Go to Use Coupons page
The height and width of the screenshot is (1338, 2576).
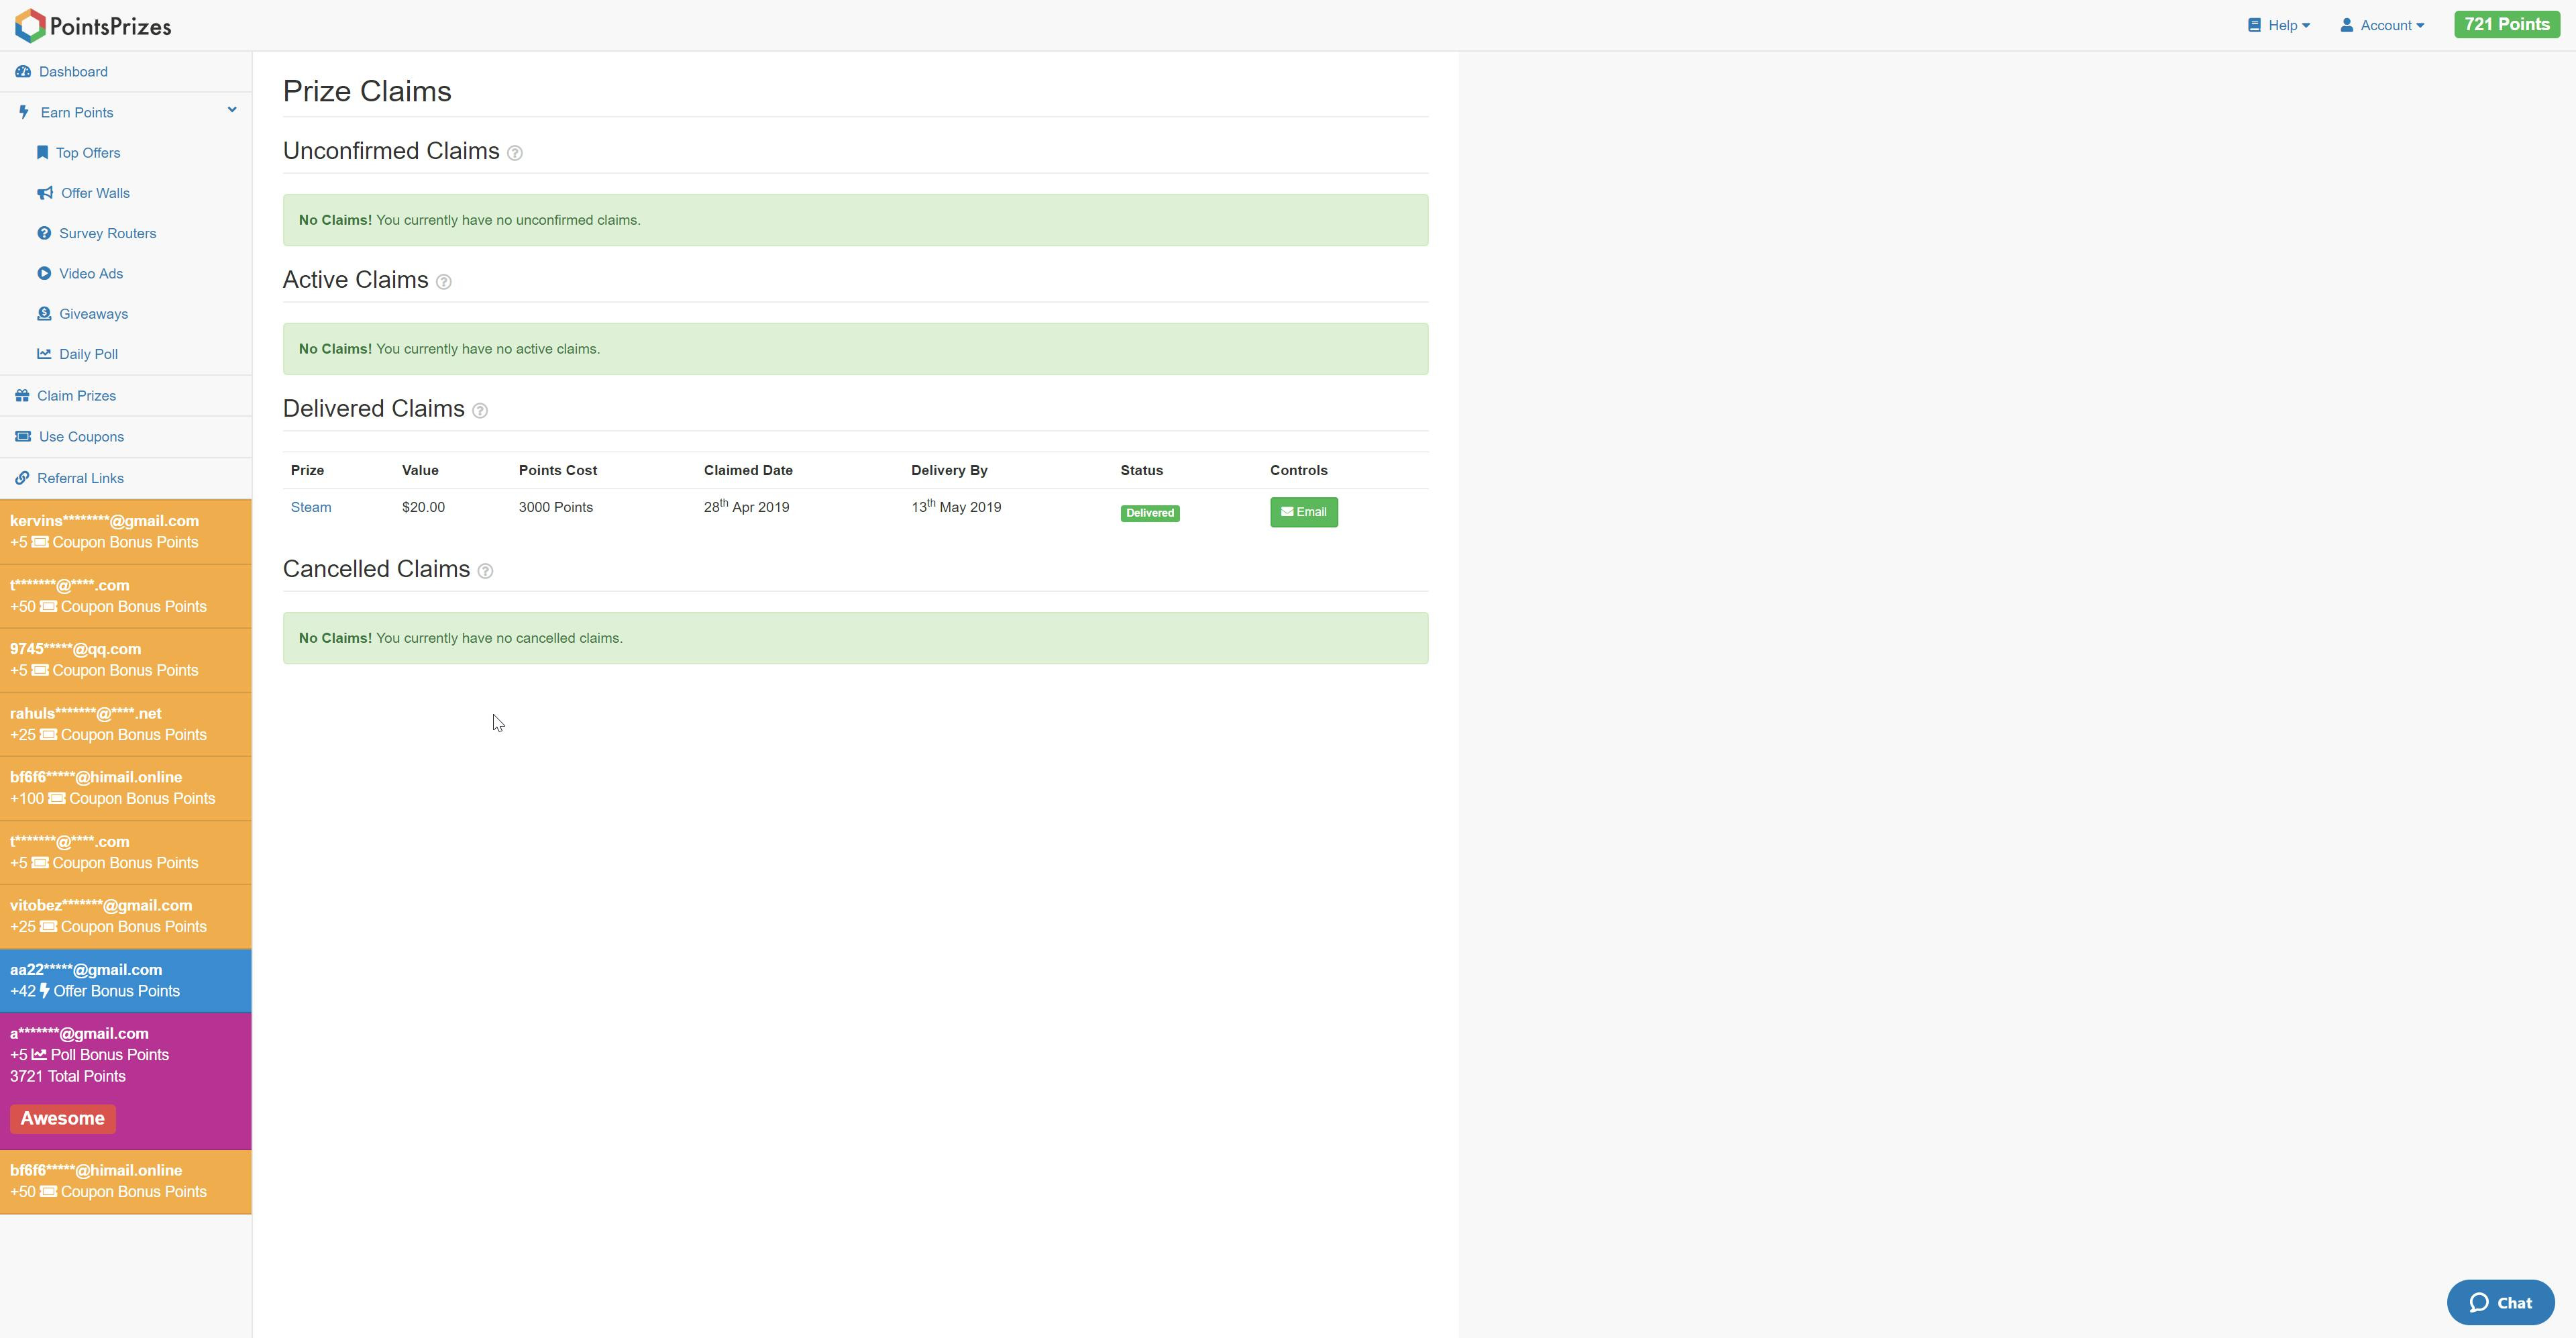(81, 437)
